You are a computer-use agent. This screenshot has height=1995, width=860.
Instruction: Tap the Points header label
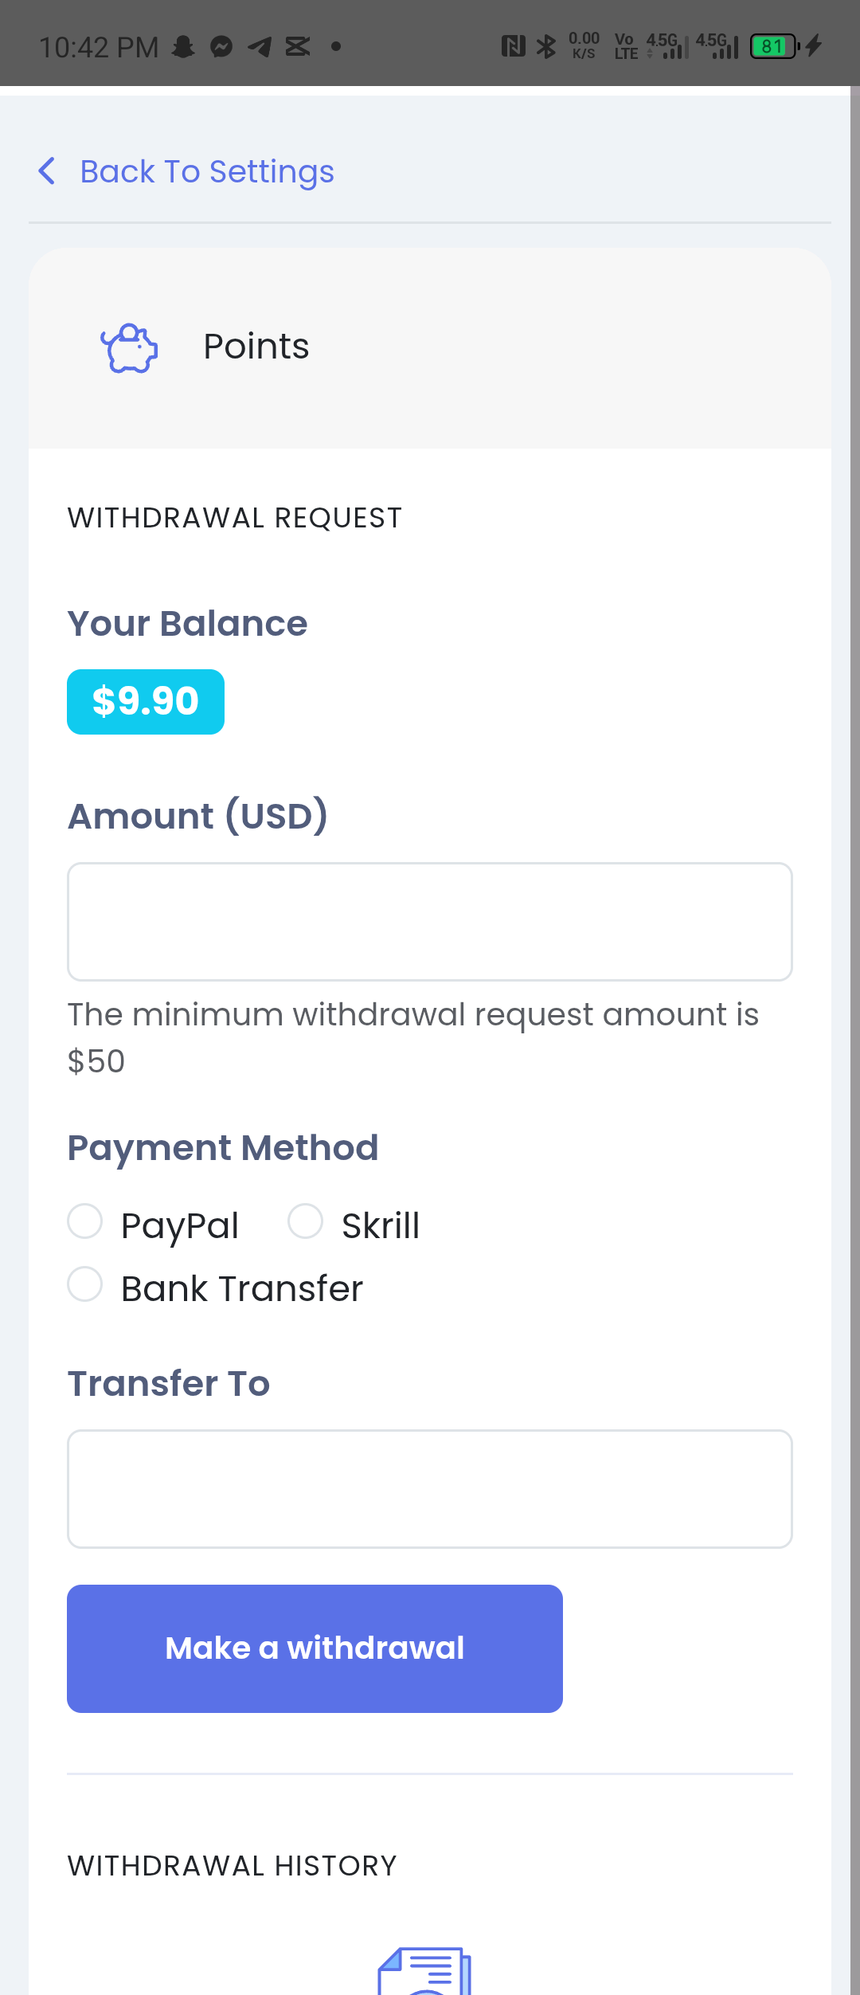point(256,347)
